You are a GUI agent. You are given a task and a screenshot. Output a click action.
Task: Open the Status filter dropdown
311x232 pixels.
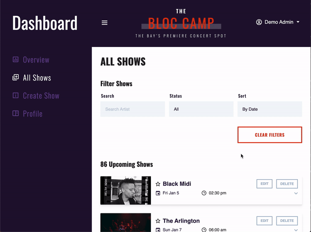201,109
